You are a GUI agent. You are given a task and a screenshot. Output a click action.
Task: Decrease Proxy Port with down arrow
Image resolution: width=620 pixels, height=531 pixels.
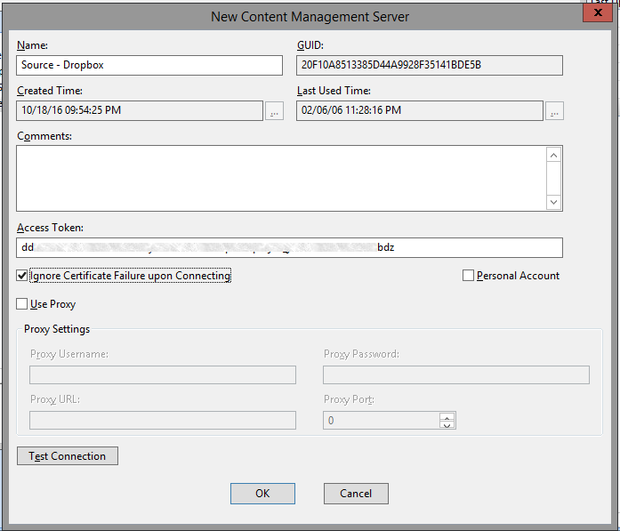447,424
